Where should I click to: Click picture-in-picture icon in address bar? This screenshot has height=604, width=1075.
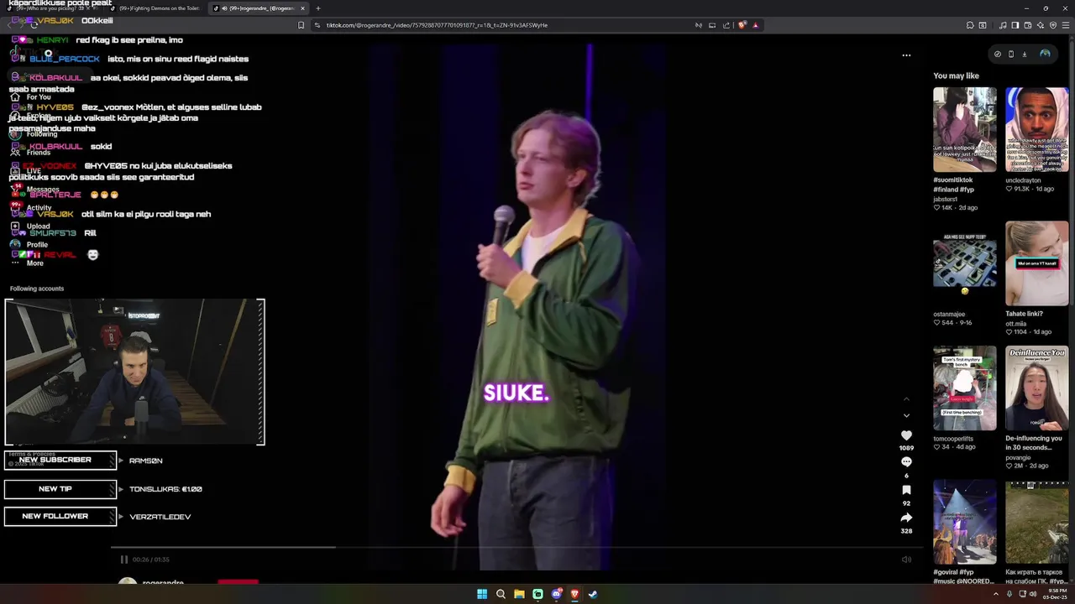point(712,25)
